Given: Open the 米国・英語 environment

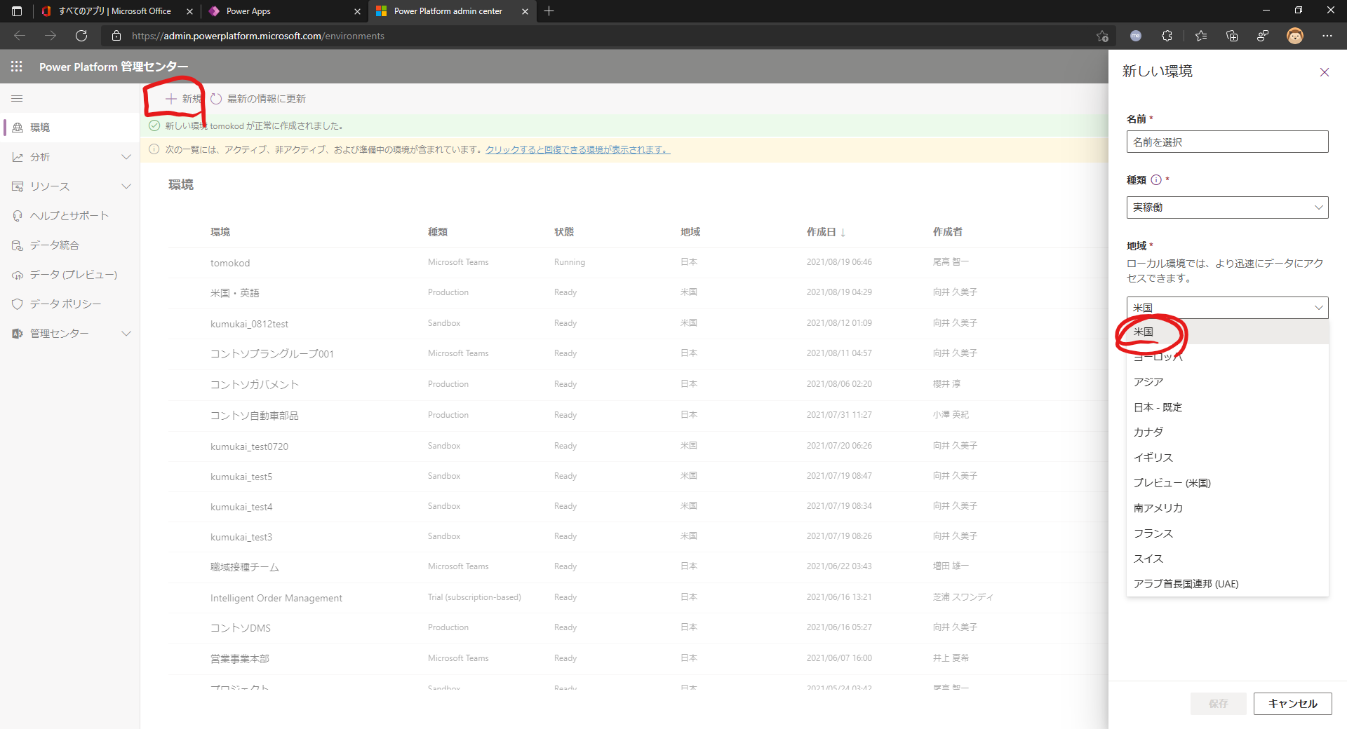Looking at the screenshot, I should tap(235, 293).
